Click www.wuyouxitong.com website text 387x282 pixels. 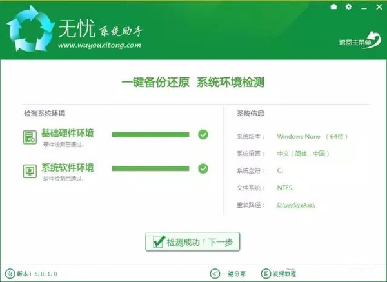pyautogui.click(x=99, y=45)
